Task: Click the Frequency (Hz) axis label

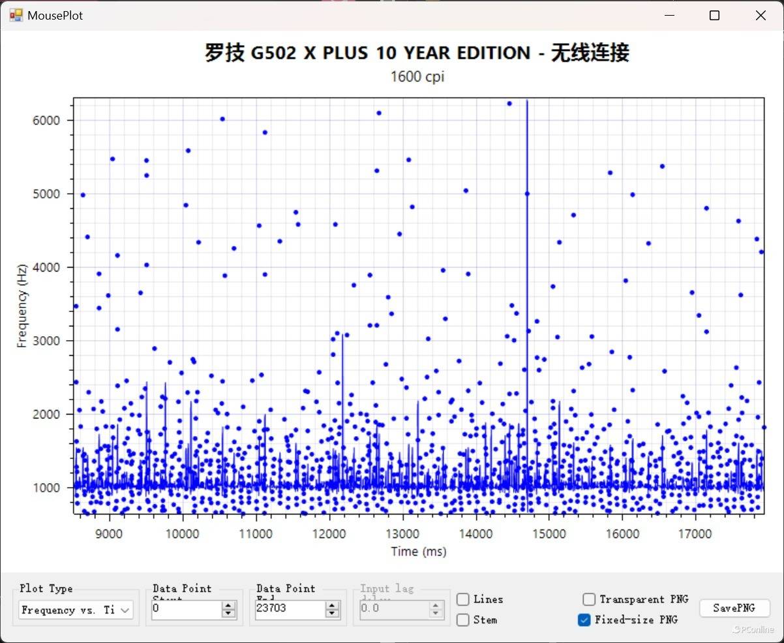Action: 22,305
